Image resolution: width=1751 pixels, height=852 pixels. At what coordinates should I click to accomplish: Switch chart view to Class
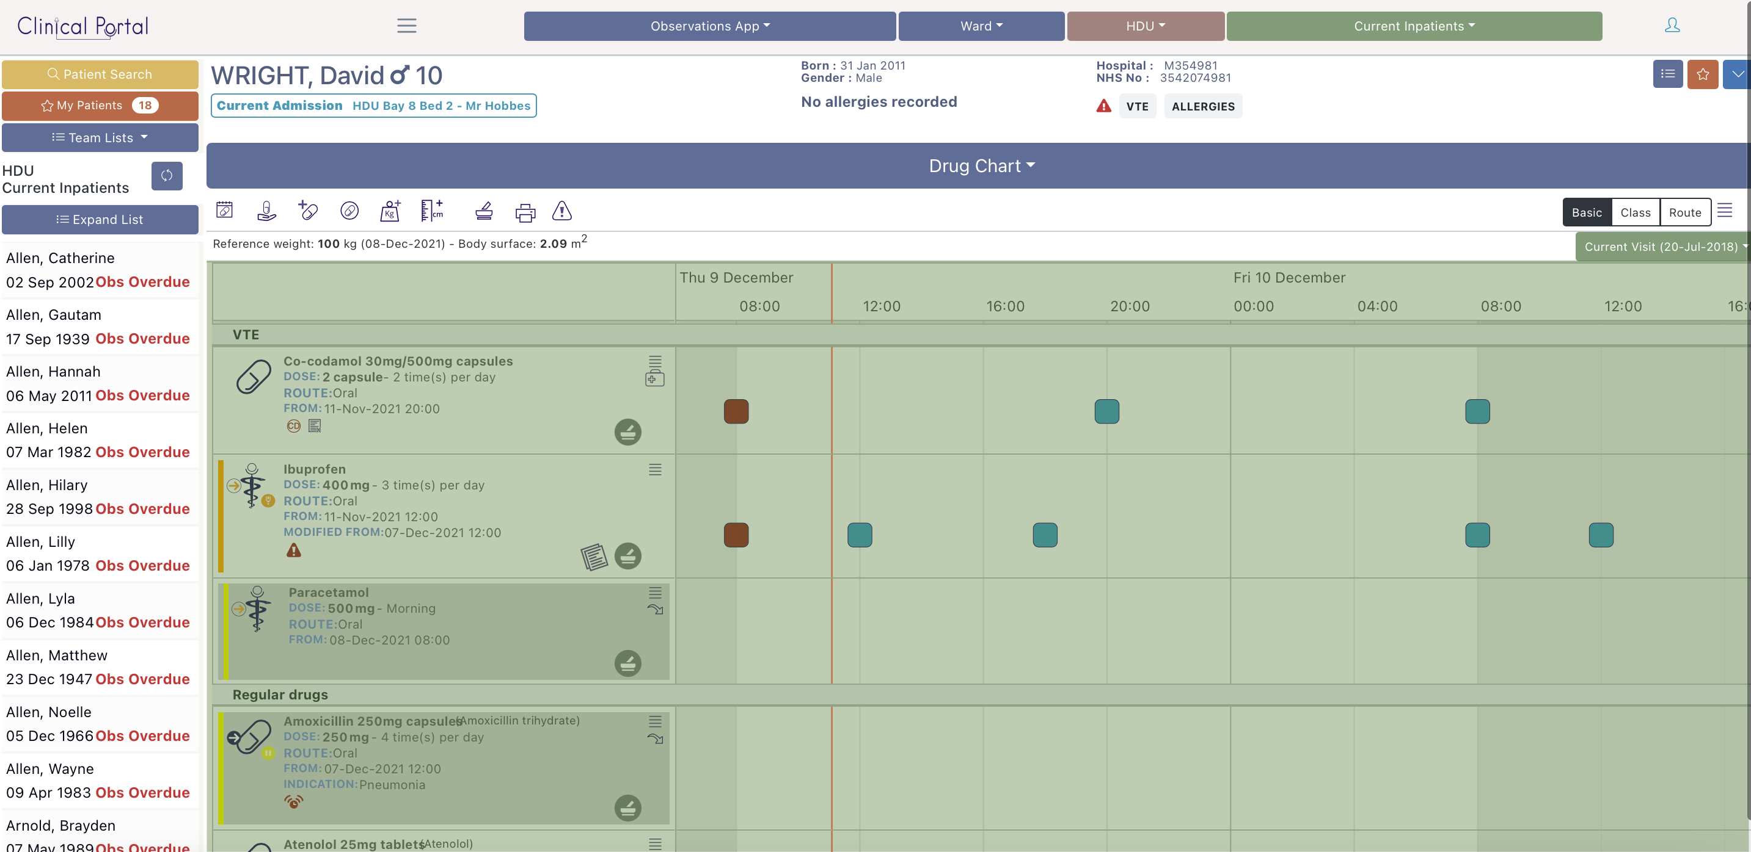point(1635,212)
